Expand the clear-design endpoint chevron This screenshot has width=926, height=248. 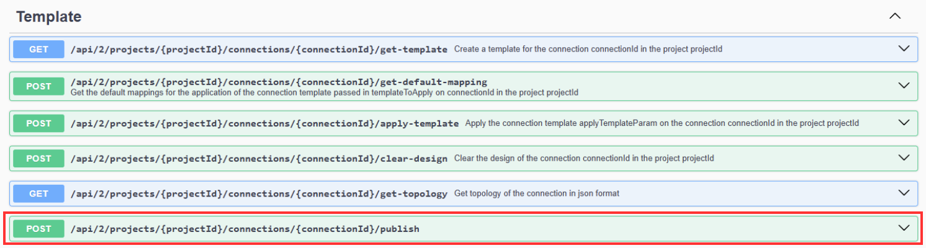(x=904, y=158)
